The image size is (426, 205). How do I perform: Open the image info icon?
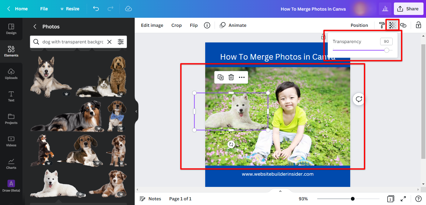[x=207, y=25]
